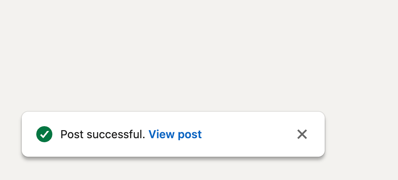Close the toast using the X icon

[302, 134]
